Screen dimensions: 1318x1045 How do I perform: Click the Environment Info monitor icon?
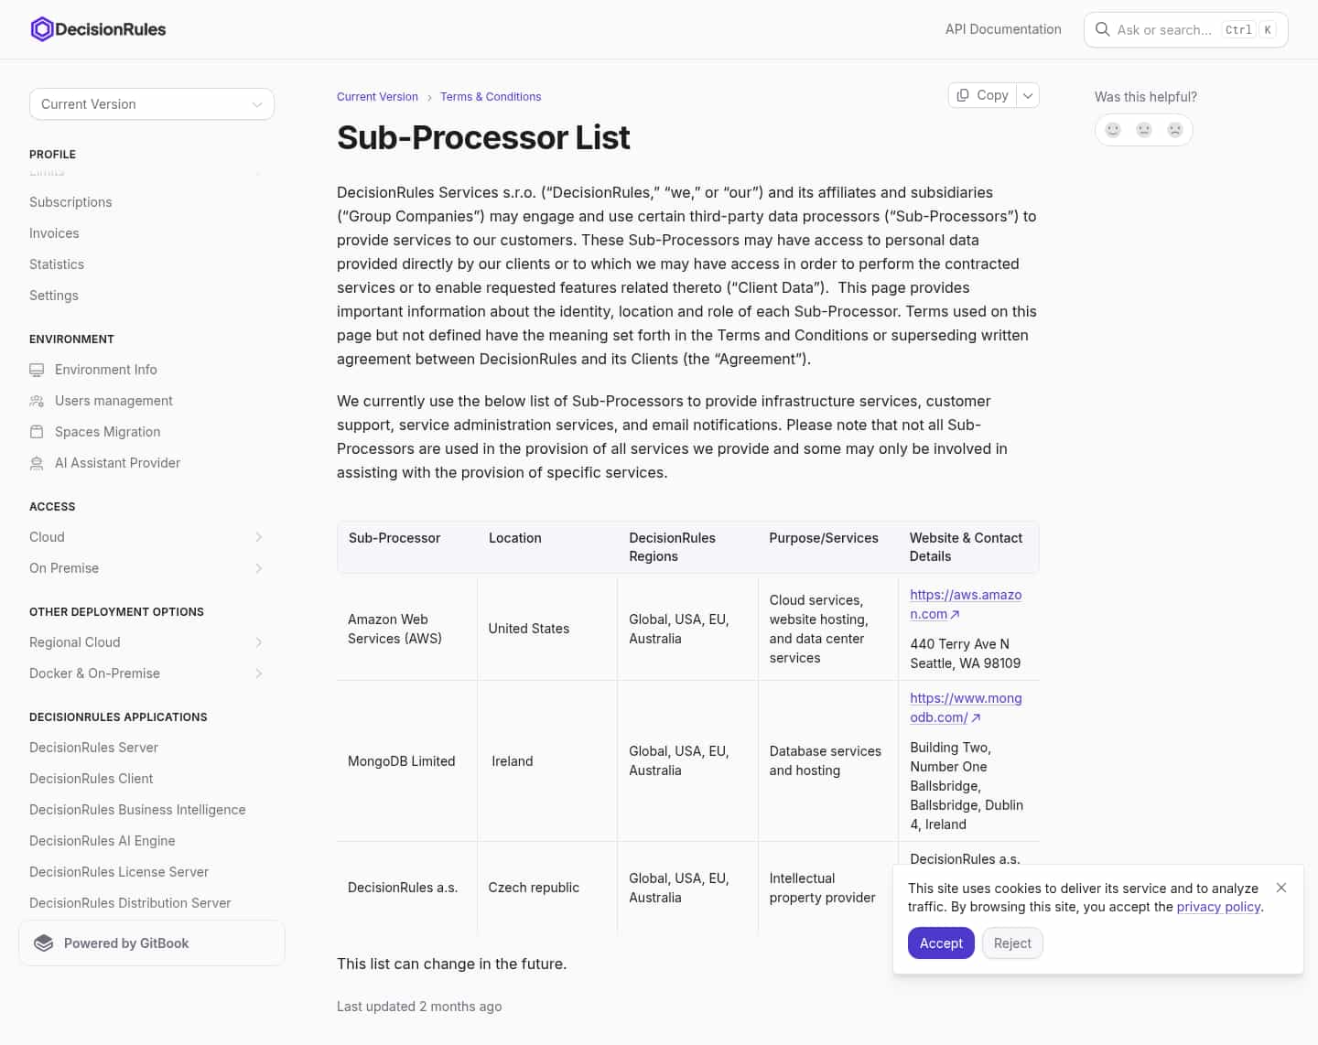pyautogui.click(x=37, y=370)
